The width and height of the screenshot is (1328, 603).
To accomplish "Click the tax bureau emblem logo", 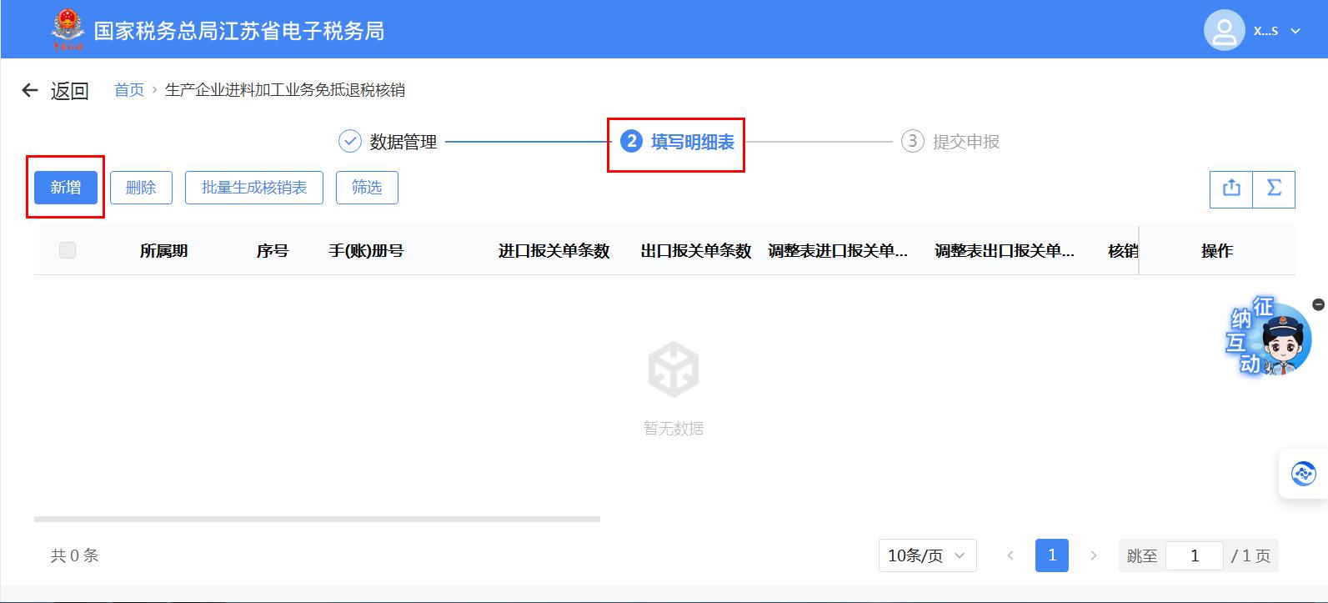I will 68,30.
